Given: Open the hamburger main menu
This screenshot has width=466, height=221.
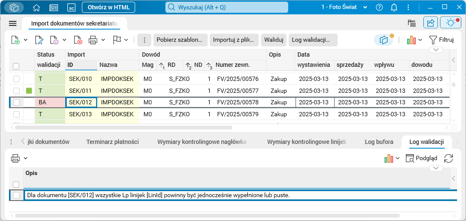Looking at the screenshot, I should [13, 23].
